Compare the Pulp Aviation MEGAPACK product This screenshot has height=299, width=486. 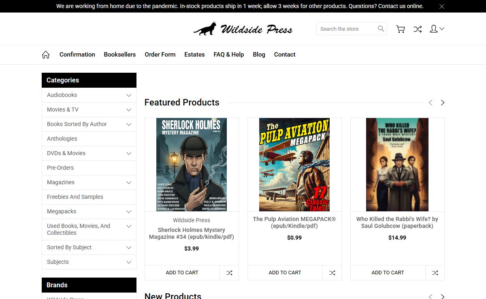pos(332,273)
